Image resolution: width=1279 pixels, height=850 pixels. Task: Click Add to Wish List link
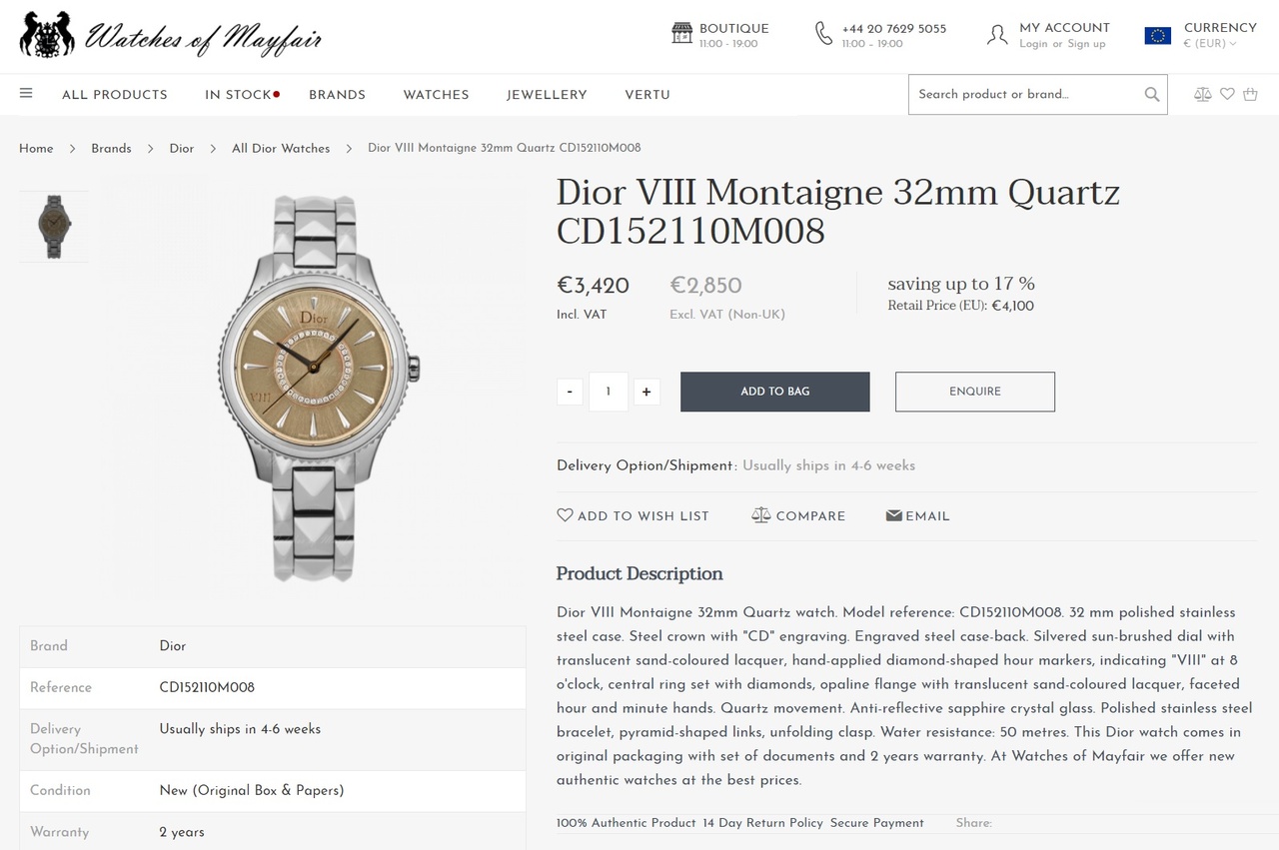pyautogui.click(x=633, y=516)
